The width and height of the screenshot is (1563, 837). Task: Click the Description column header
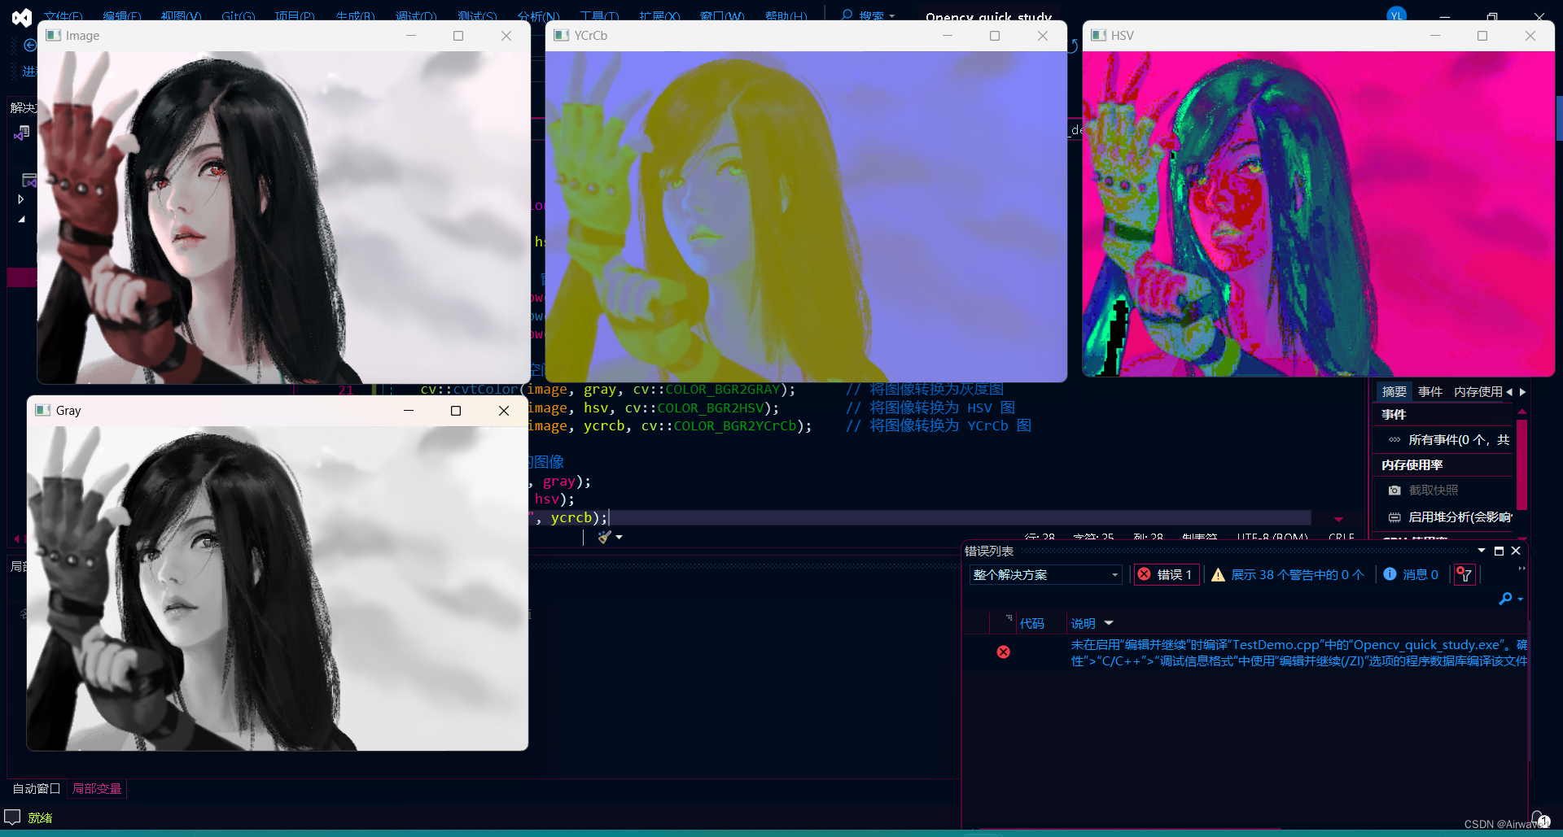click(x=1084, y=623)
